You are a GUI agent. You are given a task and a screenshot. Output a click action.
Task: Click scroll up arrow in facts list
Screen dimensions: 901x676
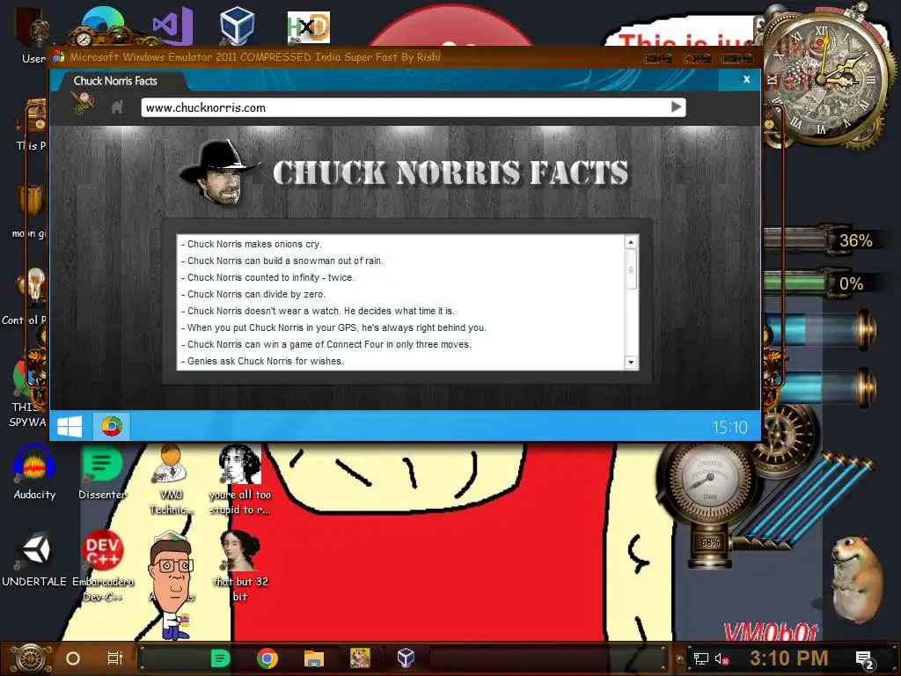[631, 242]
